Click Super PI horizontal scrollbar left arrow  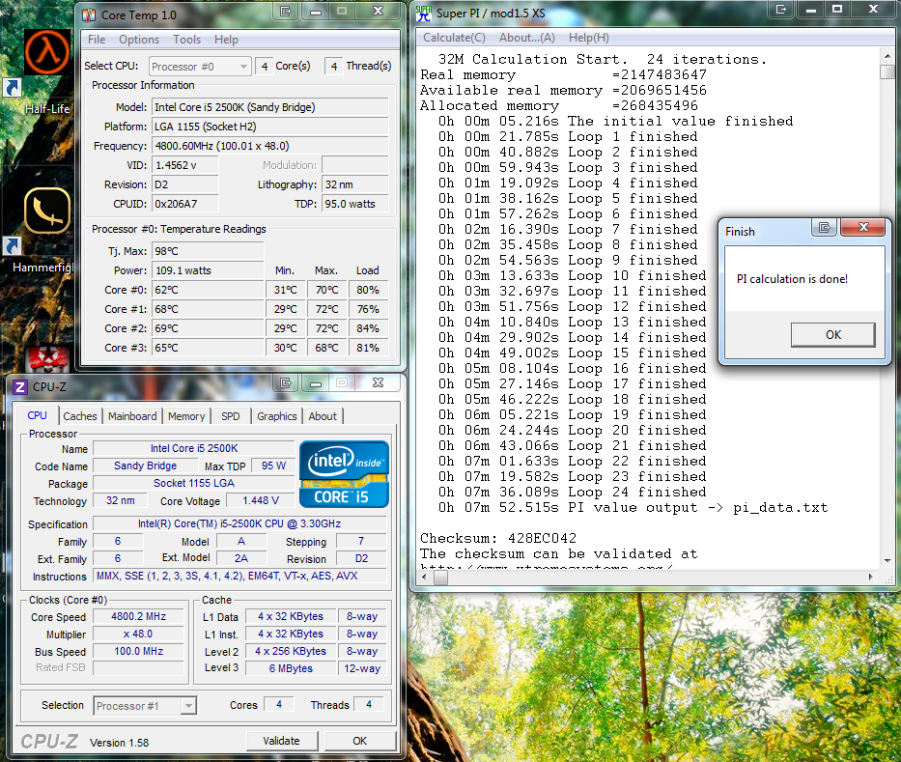click(x=425, y=577)
